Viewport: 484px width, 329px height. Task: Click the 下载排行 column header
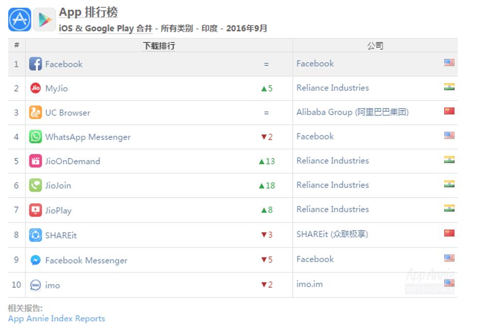[x=159, y=45]
